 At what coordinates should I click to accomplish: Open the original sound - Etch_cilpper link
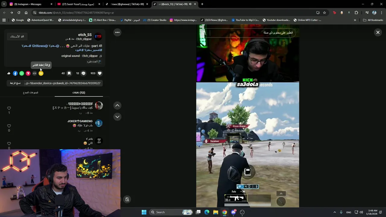click(x=81, y=56)
